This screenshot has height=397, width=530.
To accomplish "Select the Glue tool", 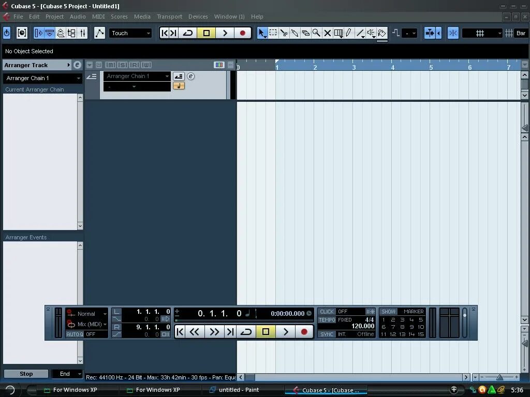I will (295, 33).
